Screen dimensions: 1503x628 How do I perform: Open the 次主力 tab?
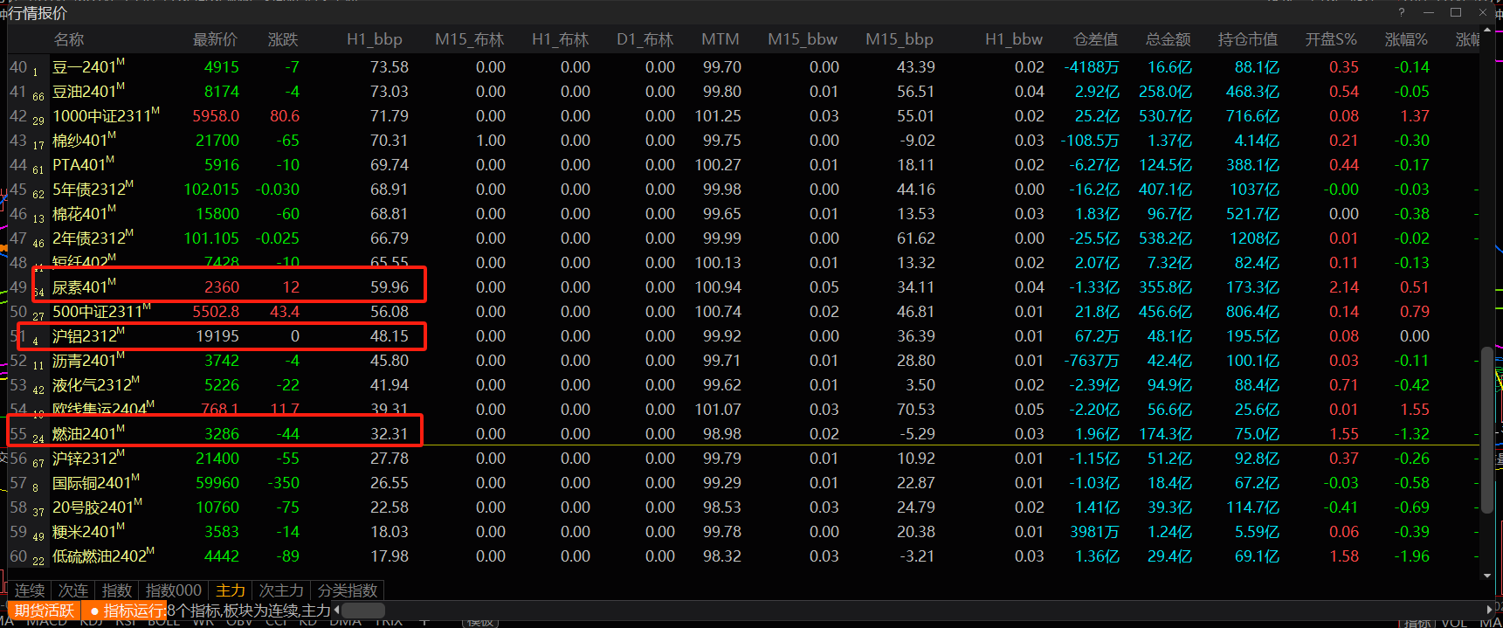(281, 590)
